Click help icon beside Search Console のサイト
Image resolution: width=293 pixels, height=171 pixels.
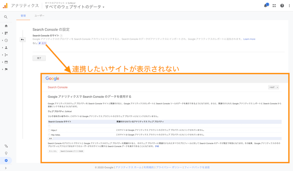tap(61, 36)
